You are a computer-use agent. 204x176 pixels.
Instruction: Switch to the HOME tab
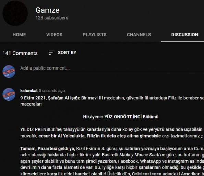[19, 35]
